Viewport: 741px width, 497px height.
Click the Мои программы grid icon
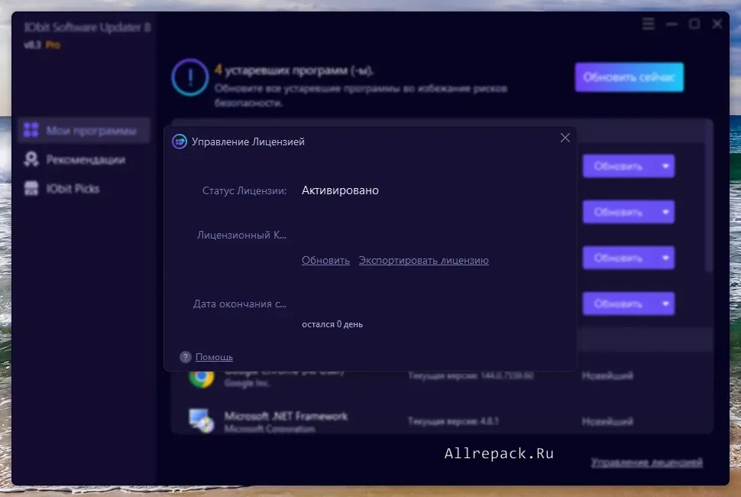tap(31, 130)
